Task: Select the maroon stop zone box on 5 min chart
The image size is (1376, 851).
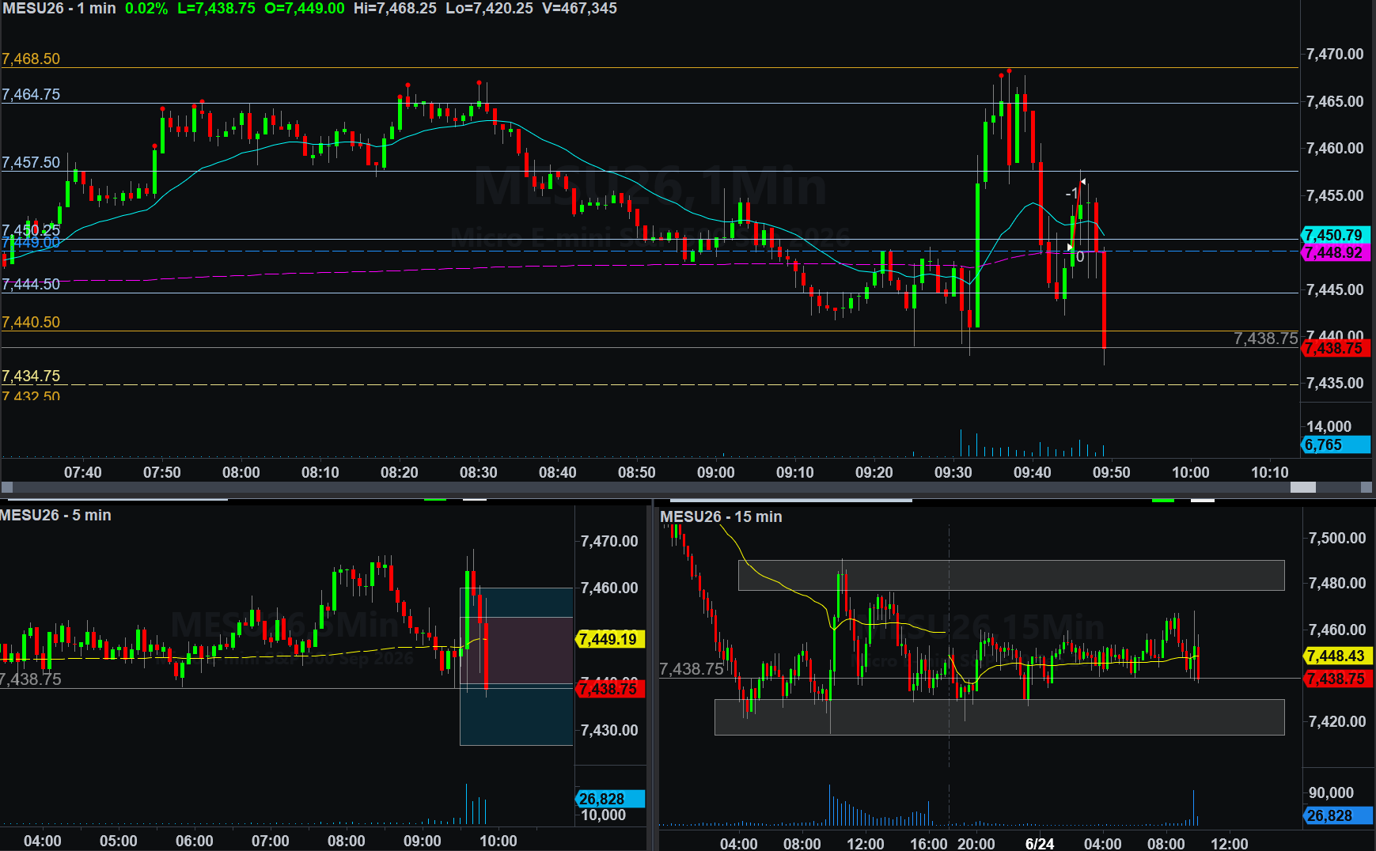Action: [517, 650]
